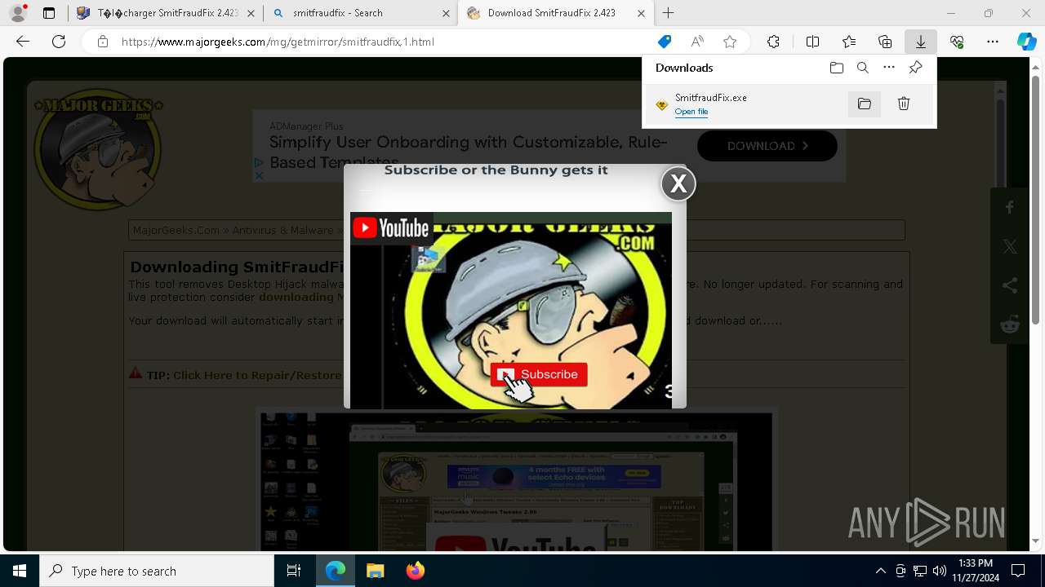1045x587 pixels.
Task: Toggle the Downloads toolbar button
Action: (x=921, y=42)
